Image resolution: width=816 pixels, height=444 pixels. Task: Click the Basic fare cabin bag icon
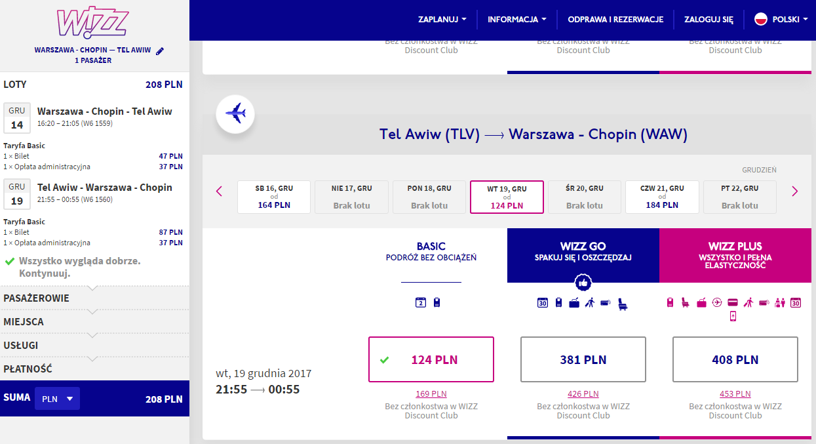click(x=437, y=302)
